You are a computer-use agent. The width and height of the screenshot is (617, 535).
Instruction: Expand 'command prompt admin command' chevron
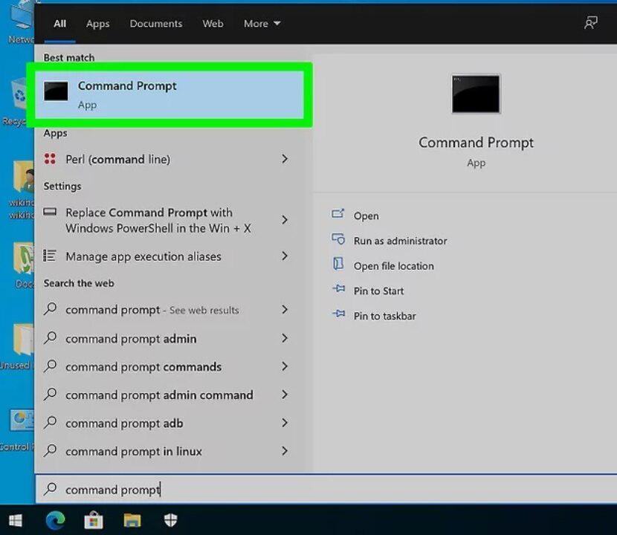(x=285, y=395)
